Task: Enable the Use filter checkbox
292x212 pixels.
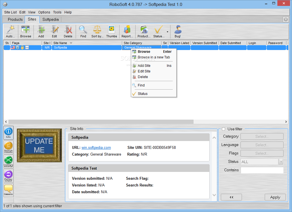Action: coord(223,129)
